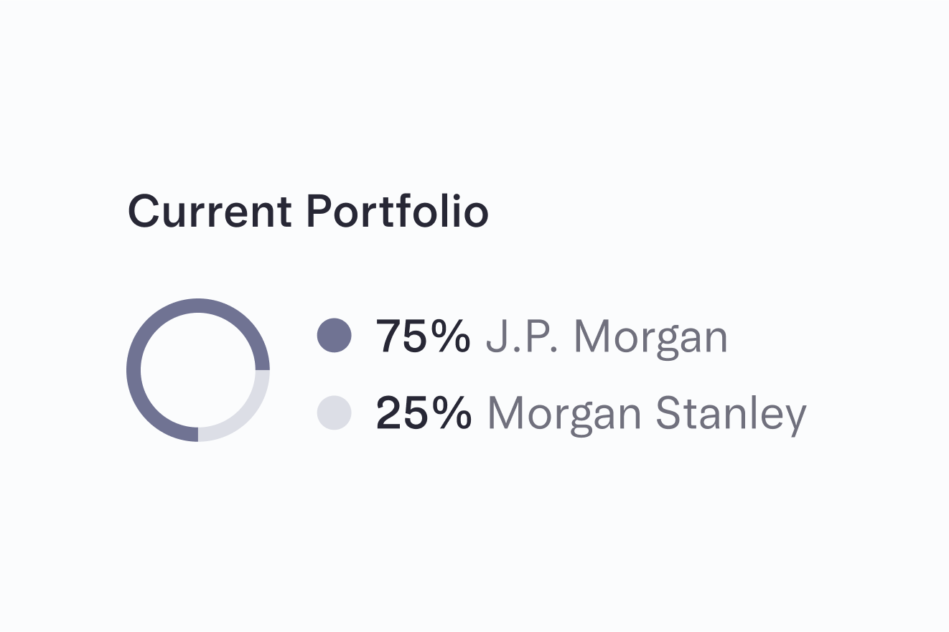The width and height of the screenshot is (949, 632).
Task: Click the top of the dark donut ring
Action: tap(198, 305)
